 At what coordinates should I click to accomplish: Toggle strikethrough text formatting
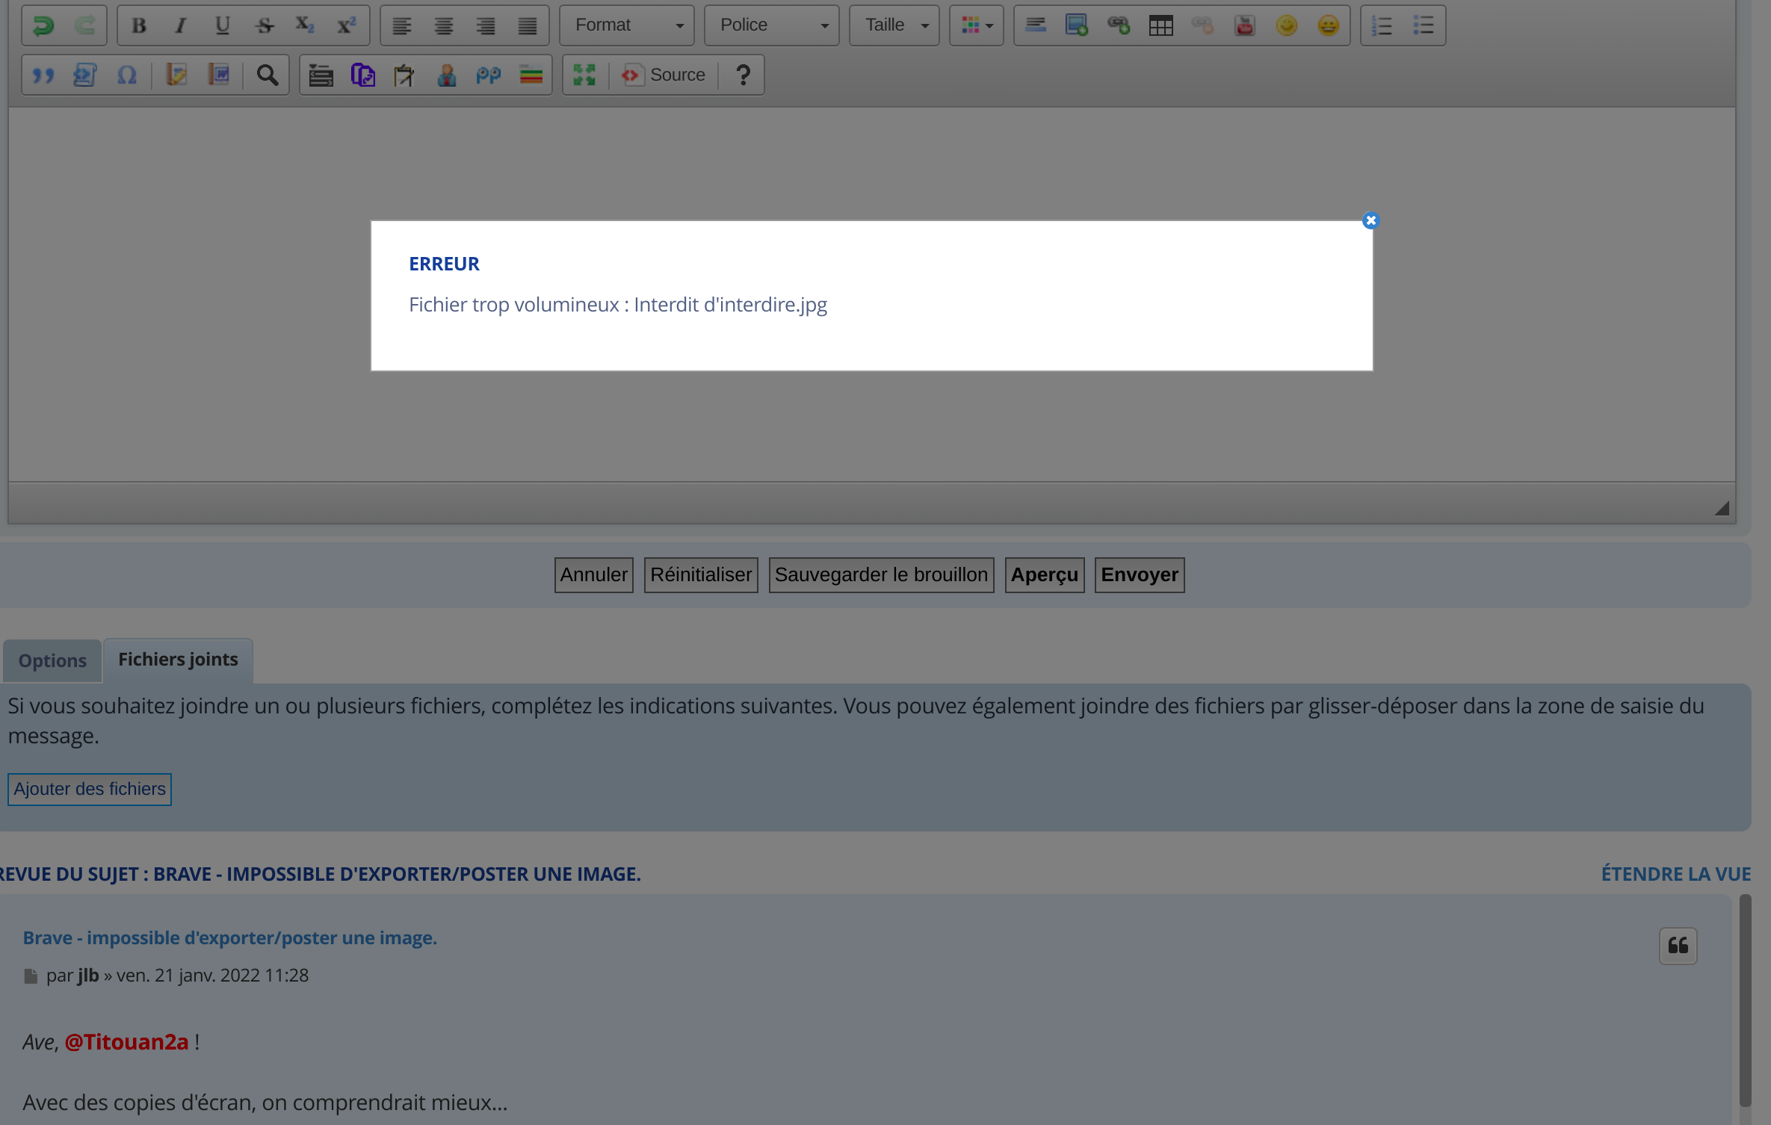coord(264,26)
